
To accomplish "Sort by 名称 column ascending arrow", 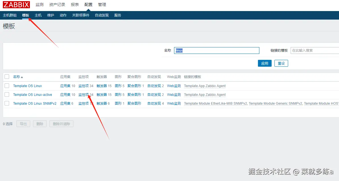I will click(22, 77).
